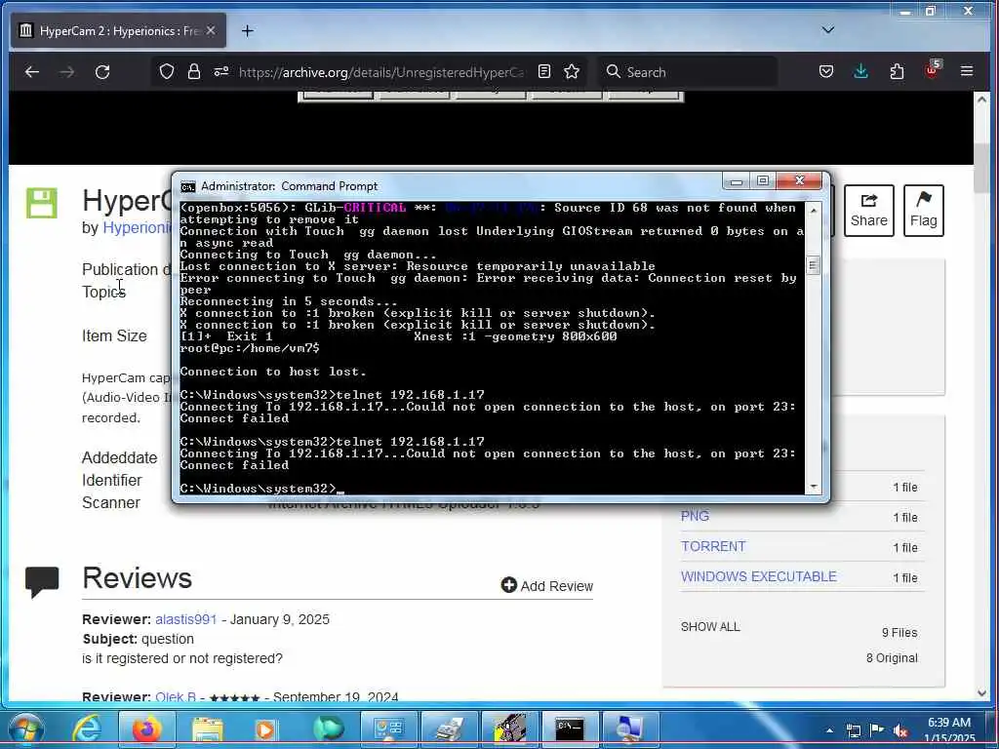
Task: Click SHOW ALL files link
Action: [x=710, y=627]
